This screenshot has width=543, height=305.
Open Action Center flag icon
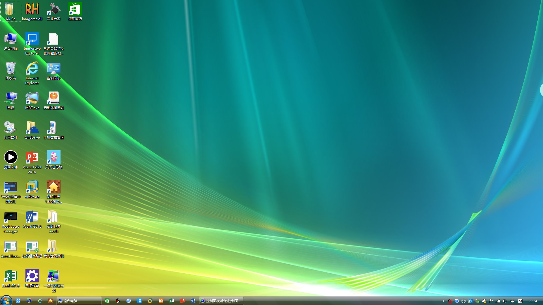coord(491,301)
